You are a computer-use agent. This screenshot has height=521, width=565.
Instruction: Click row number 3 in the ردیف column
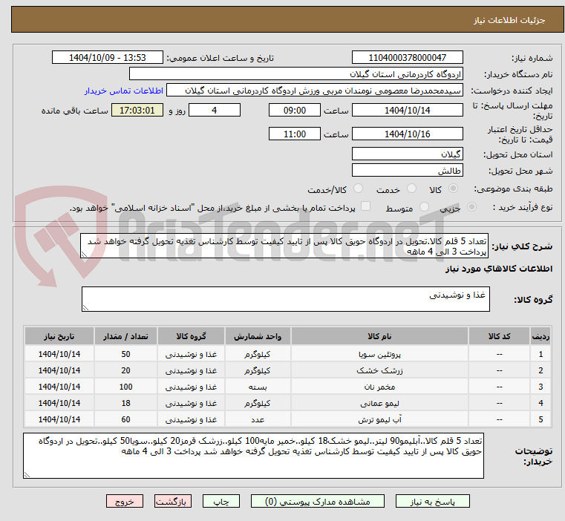click(540, 387)
